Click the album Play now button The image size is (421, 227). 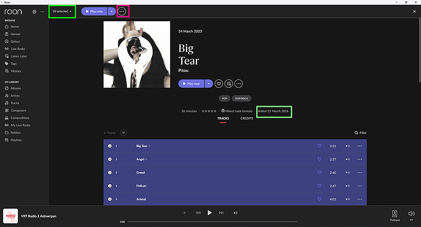(191, 84)
